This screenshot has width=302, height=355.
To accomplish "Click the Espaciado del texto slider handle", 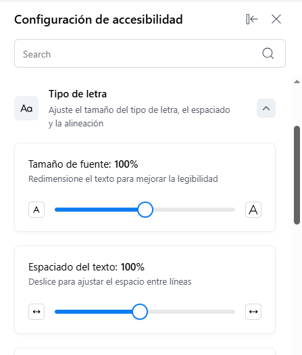I will 140,312.
